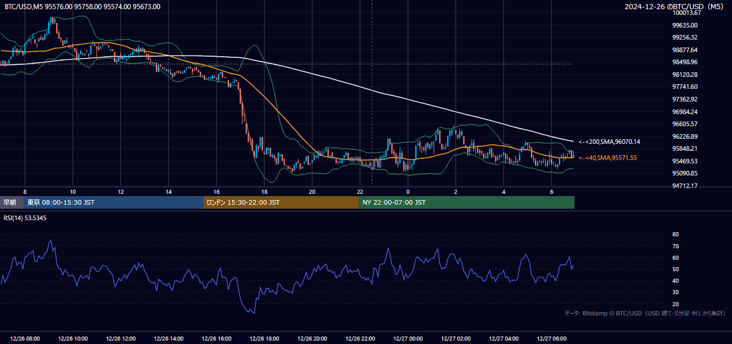
Task: Click the RSI axis level 50
Action: (675, 269)
